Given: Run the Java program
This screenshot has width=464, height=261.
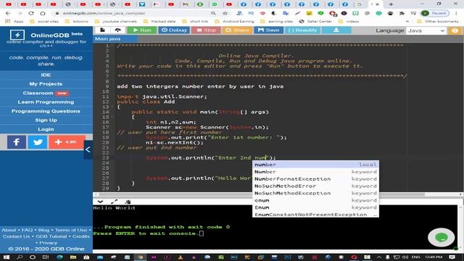Looking at the screenshot, I should (142, 30).
